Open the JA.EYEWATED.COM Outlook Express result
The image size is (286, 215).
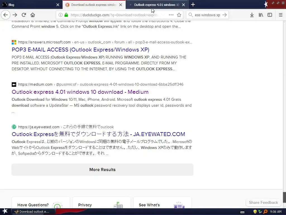[98, 134]
